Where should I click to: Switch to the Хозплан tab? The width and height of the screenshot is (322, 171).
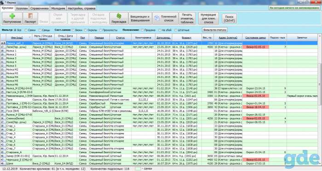22,8
